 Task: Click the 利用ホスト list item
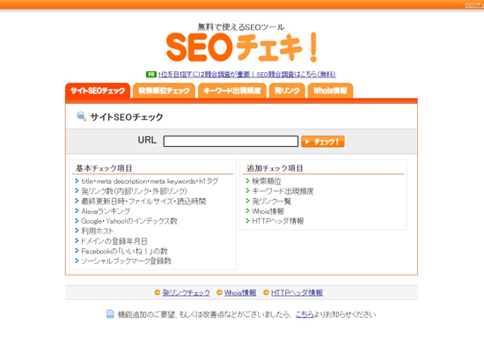point(97,231)
